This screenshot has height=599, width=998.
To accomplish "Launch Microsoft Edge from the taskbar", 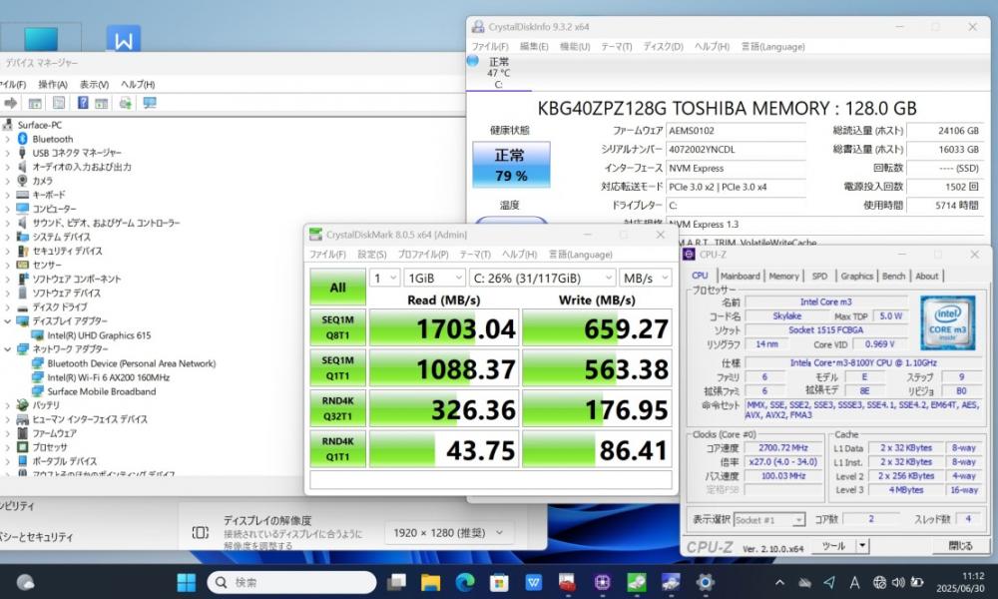I will (x=464, y=582).
